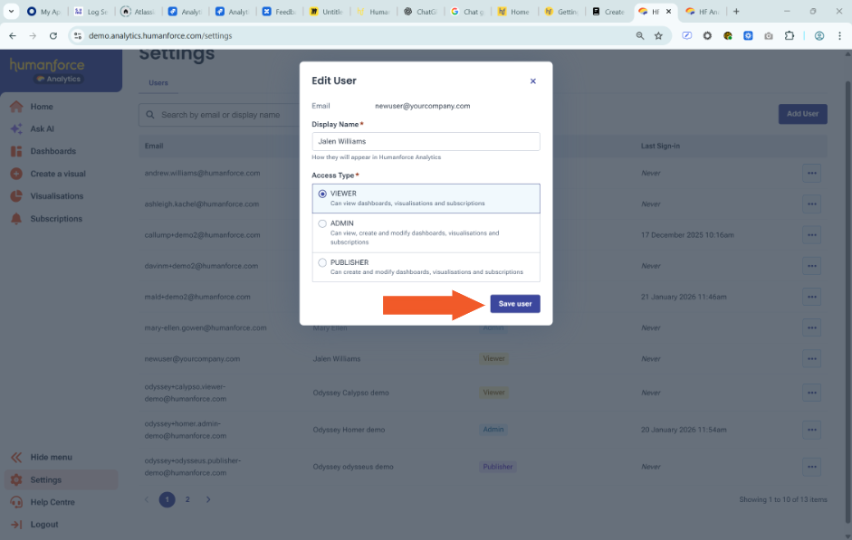Go to page 2 of users
This screenshot has width=852, height=540.
click(187, 499)
